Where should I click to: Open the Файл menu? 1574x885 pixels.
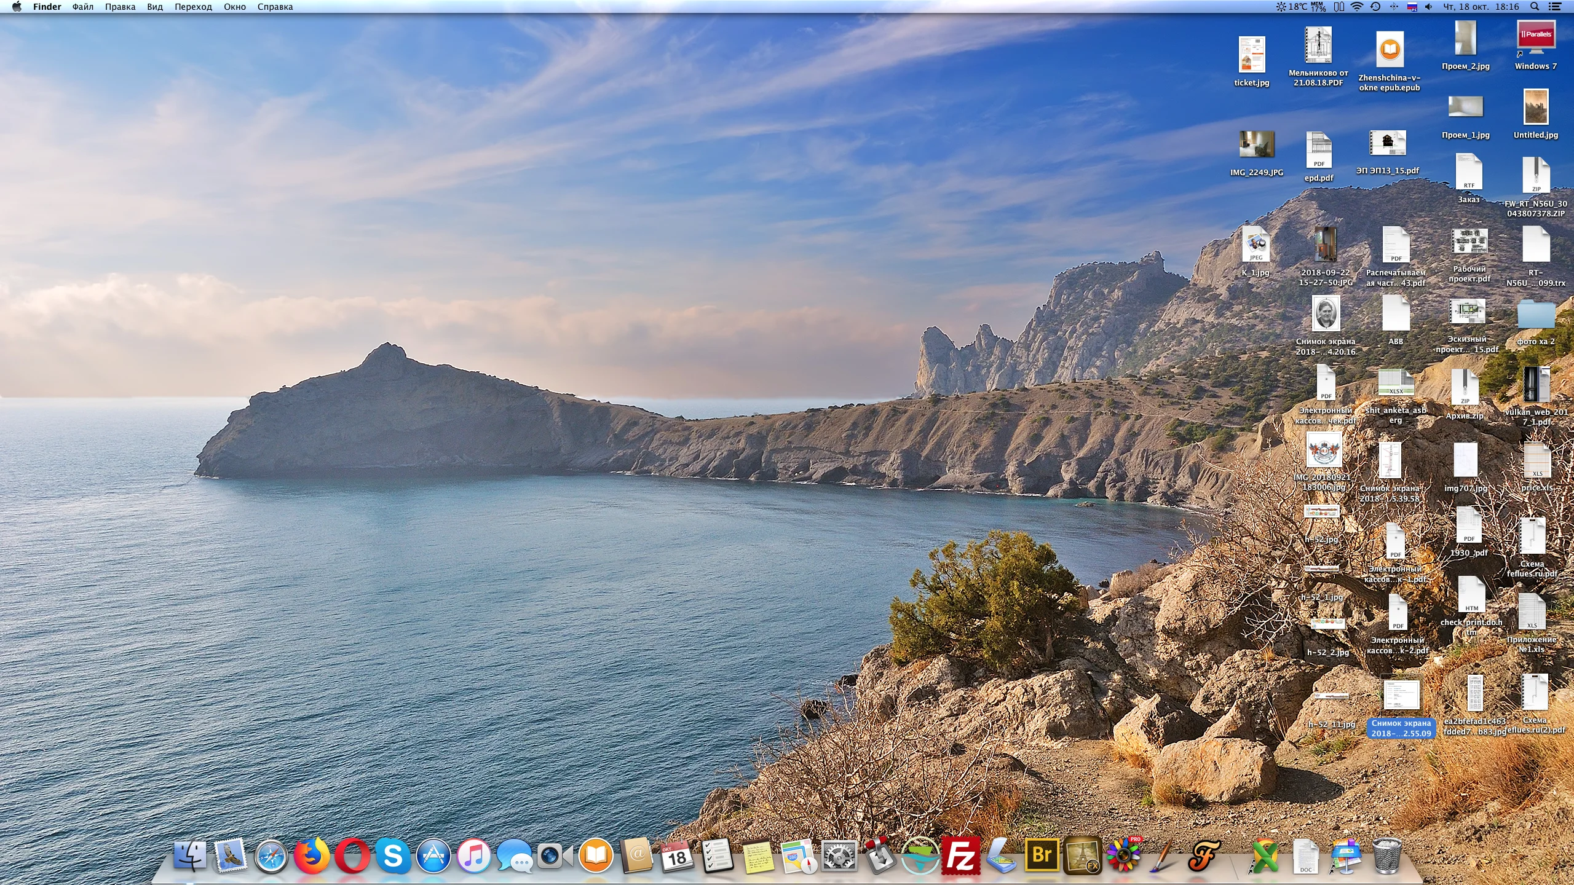point(82,7)
